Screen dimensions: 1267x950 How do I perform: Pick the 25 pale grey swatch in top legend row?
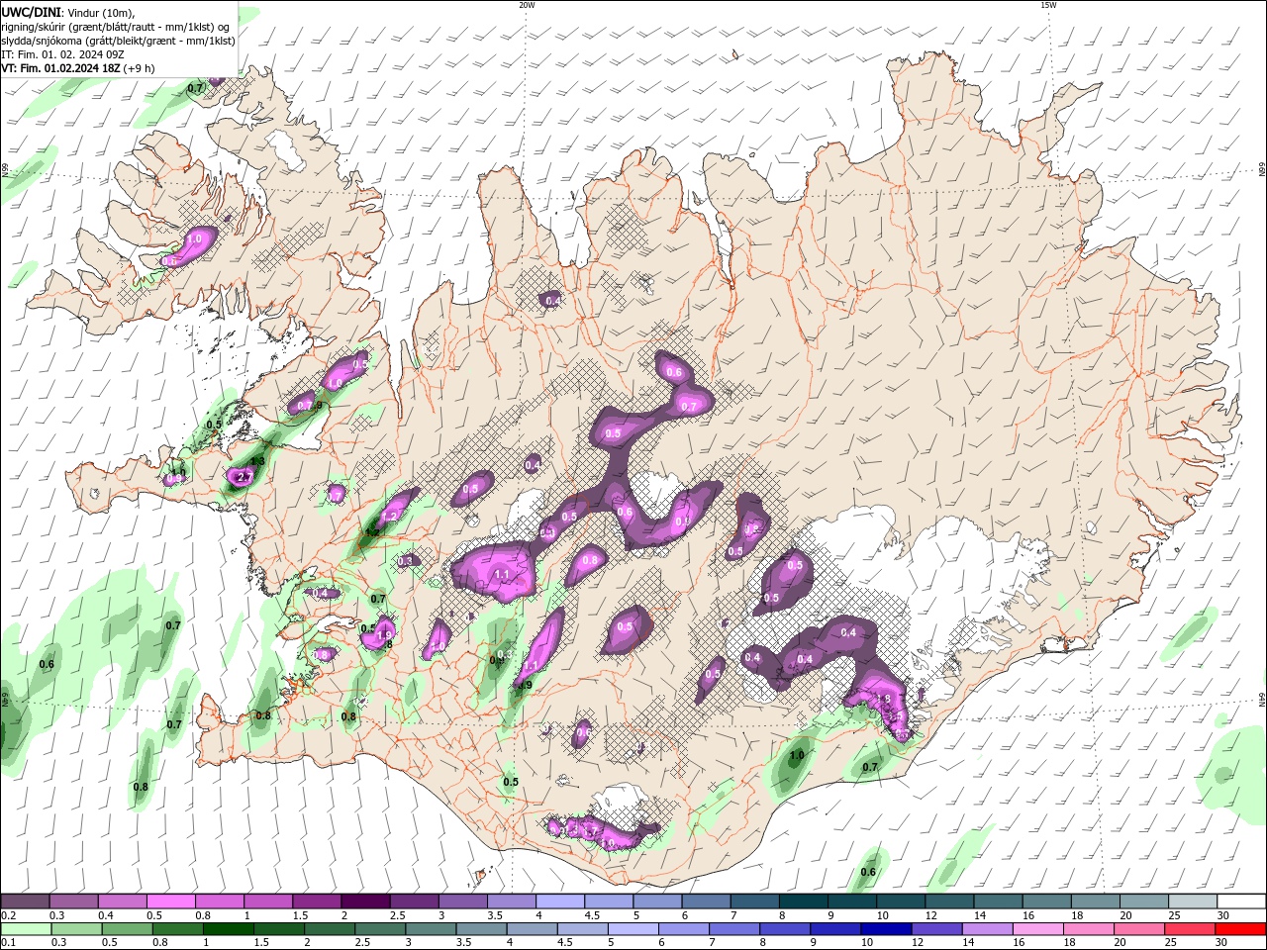tap(1191, 902)
